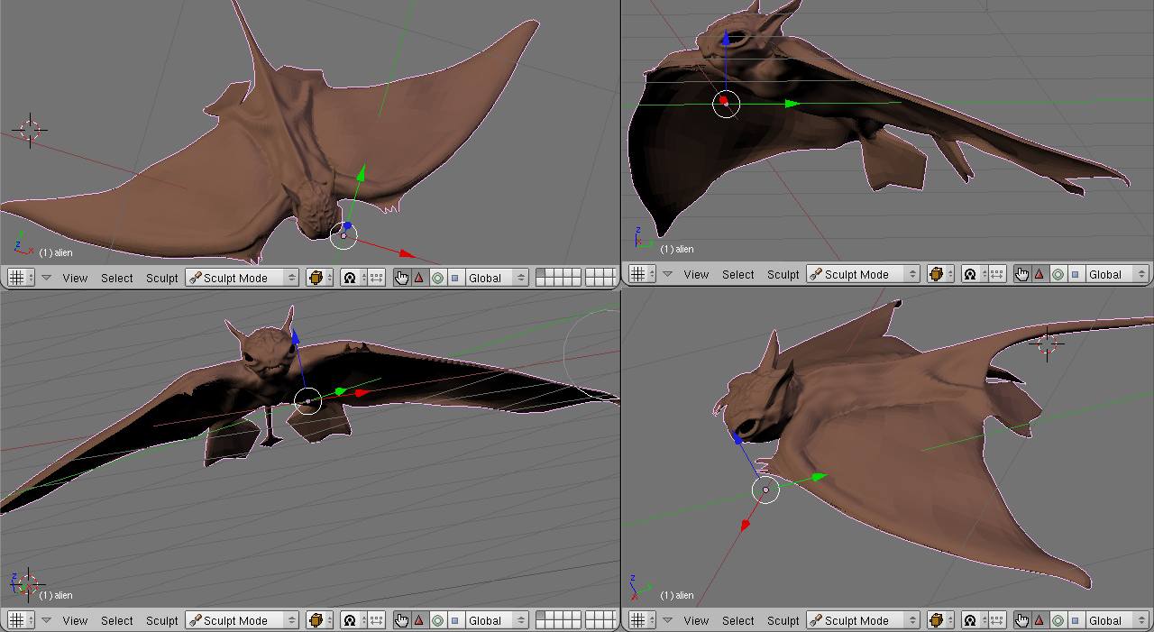Collapse header menus triangle in bottom-right viewport

[x=668, y=620]
